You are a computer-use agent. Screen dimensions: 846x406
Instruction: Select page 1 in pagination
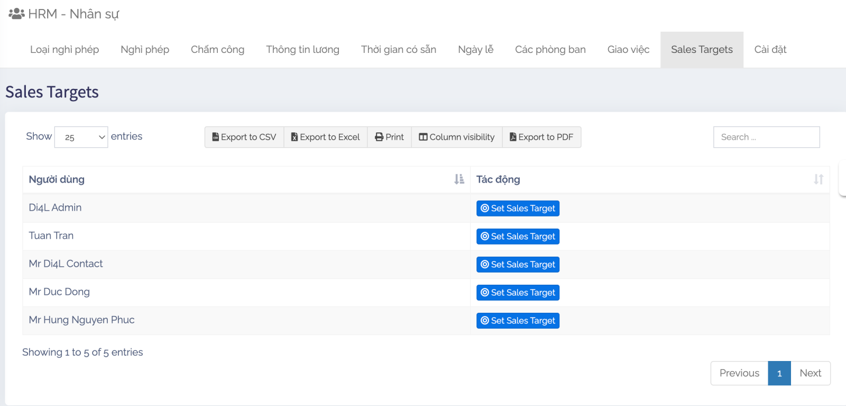click(x=779, y=373)
